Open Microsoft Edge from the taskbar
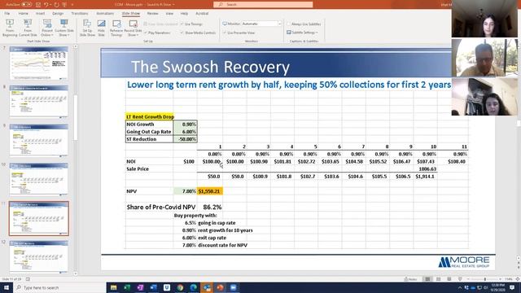The width and height of the screenshot is (521, 293). [x=194, y=287]
